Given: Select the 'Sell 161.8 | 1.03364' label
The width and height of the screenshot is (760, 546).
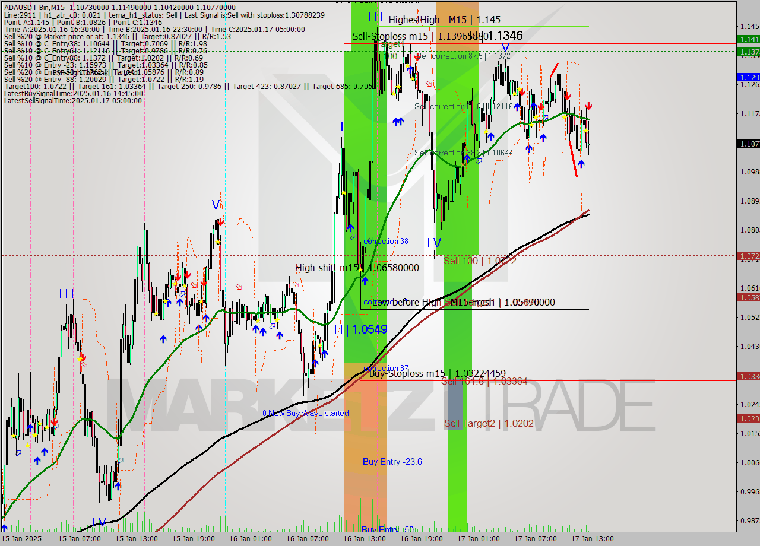Looking at the screenshot, I should tap(484, 381).
